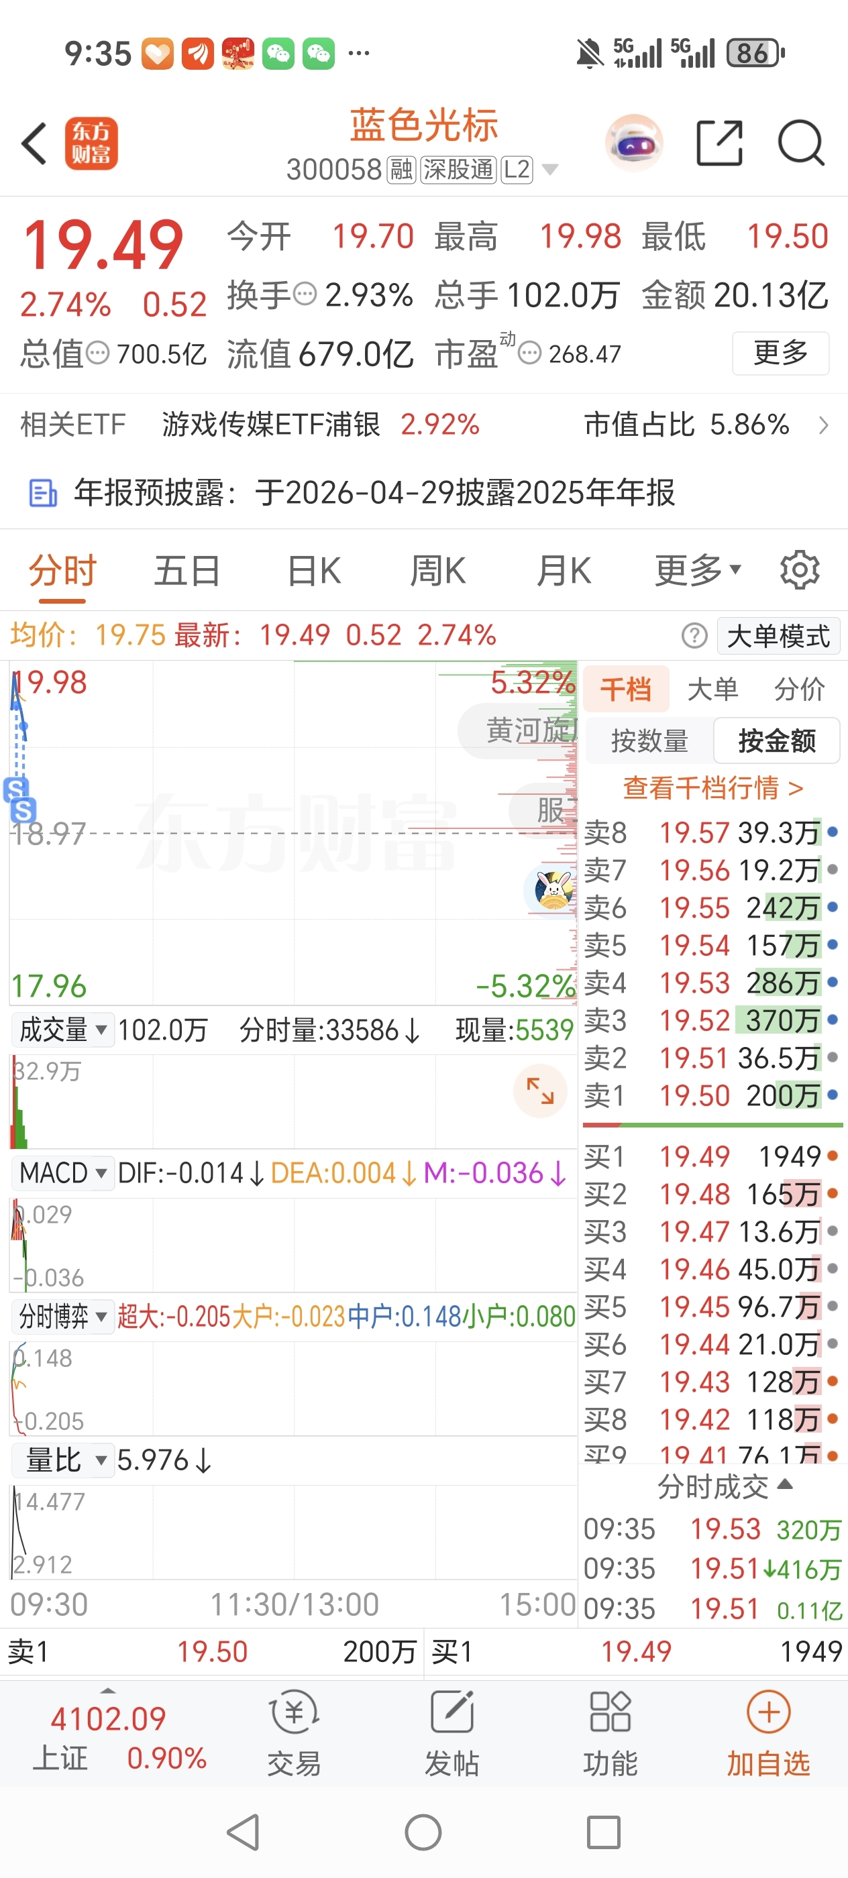Screen dimensions: 848x1878
Task: Open 量比 indicator dropdown
Action: (62, 1460)
